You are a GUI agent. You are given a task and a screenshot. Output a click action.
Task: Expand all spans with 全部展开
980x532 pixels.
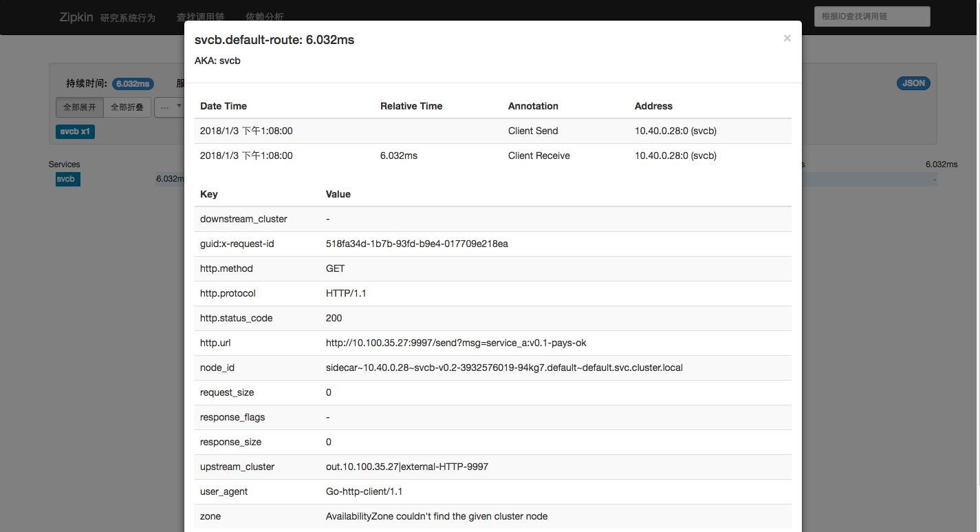(x=80, y=107)
